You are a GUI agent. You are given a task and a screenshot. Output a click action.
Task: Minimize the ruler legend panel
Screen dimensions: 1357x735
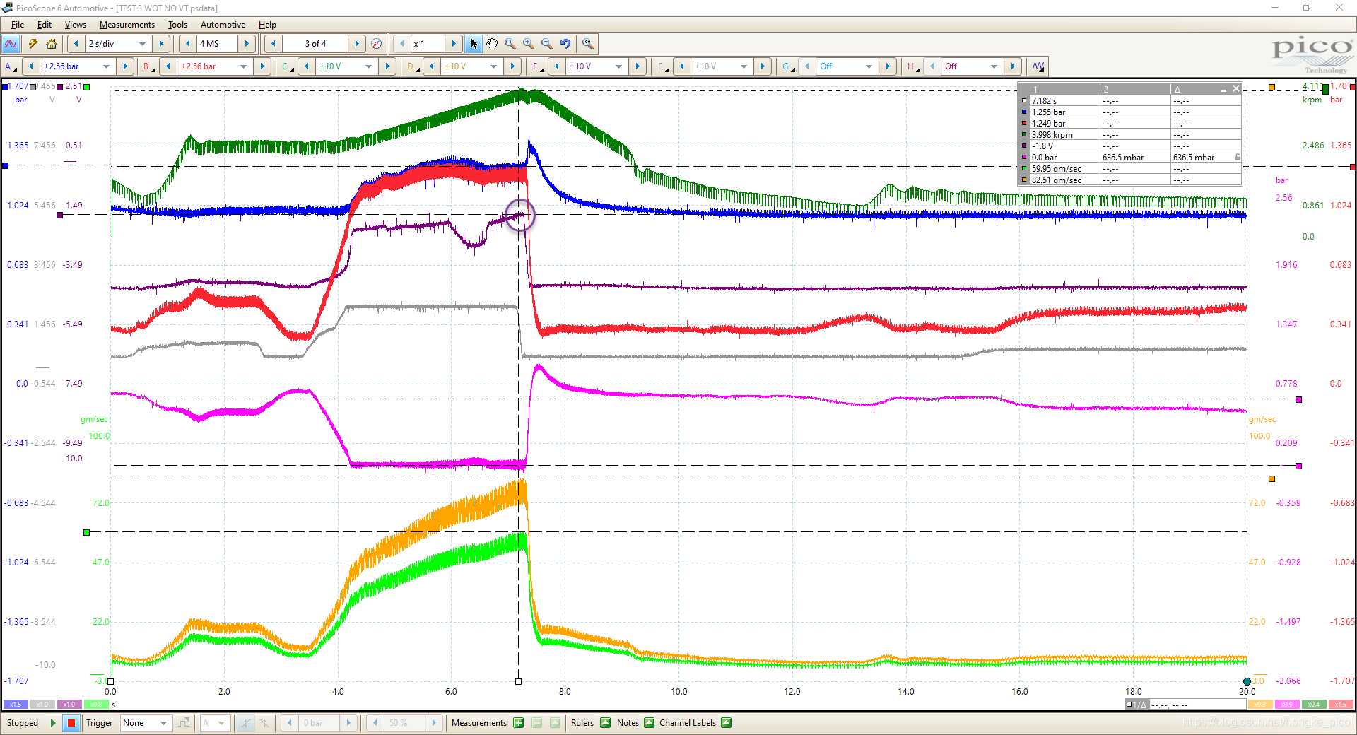click(1223, 89)
